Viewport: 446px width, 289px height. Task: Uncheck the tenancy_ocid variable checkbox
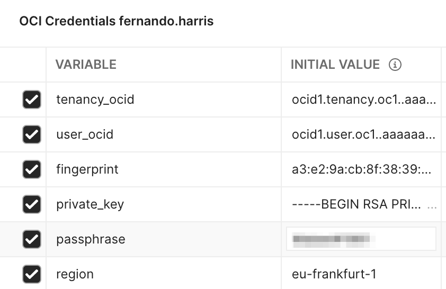(32, 100)
